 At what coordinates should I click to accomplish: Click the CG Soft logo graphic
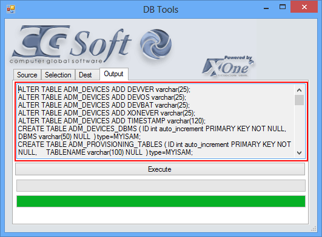(72, 44)
